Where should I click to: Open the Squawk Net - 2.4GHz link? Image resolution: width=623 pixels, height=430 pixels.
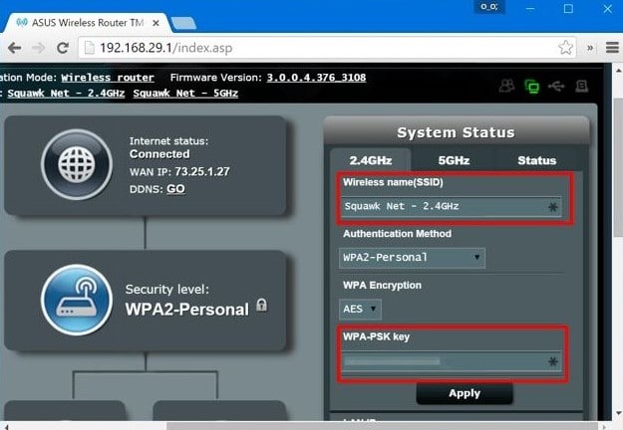coord(66,94)
